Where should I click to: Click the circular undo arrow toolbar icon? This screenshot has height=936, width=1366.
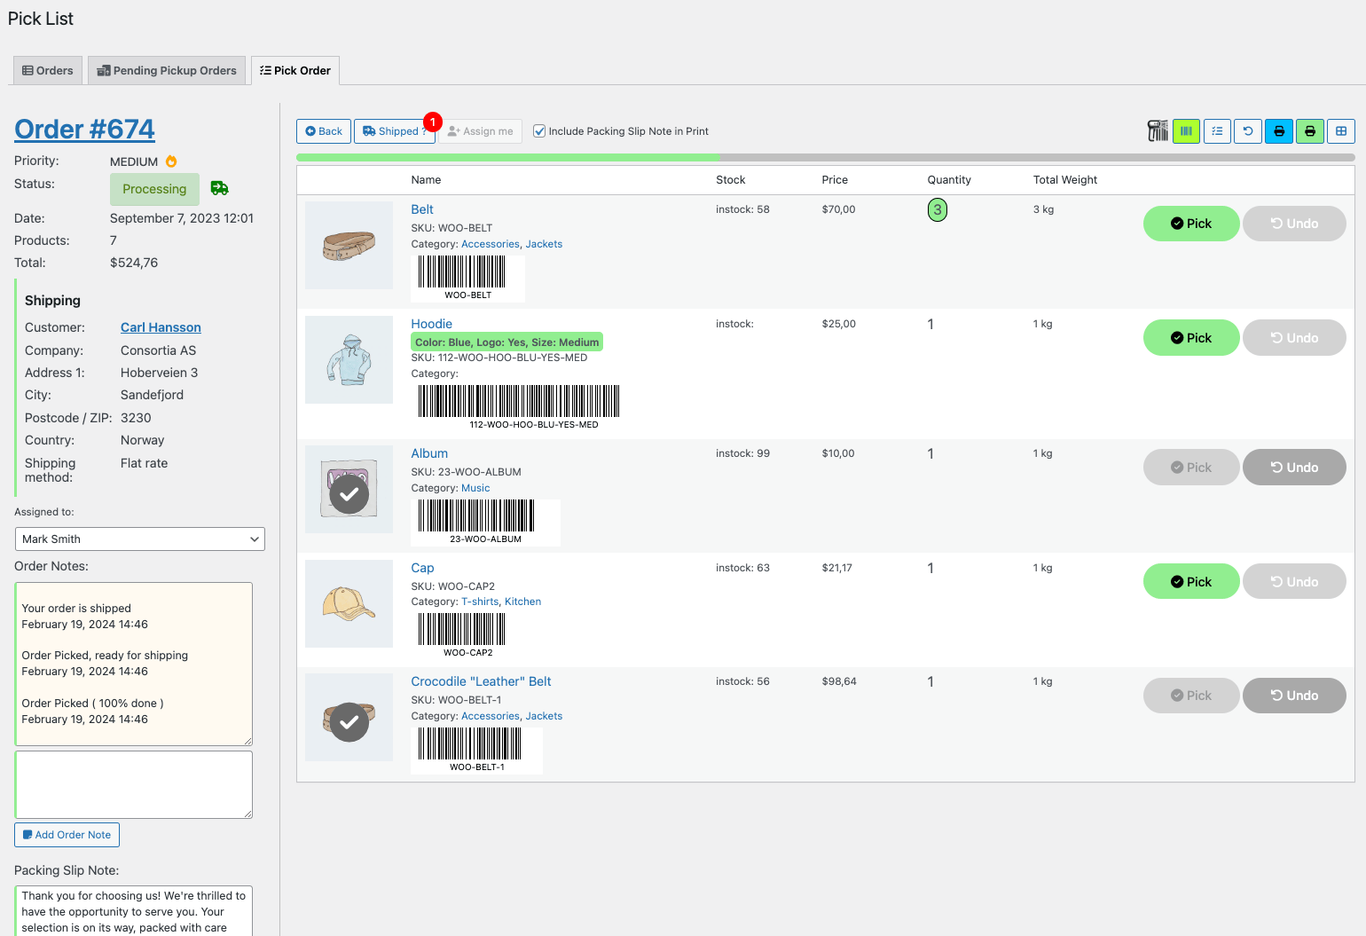1248,131
